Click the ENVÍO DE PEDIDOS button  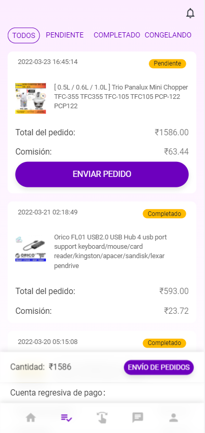pyautogui.click(x=159, y=367)
